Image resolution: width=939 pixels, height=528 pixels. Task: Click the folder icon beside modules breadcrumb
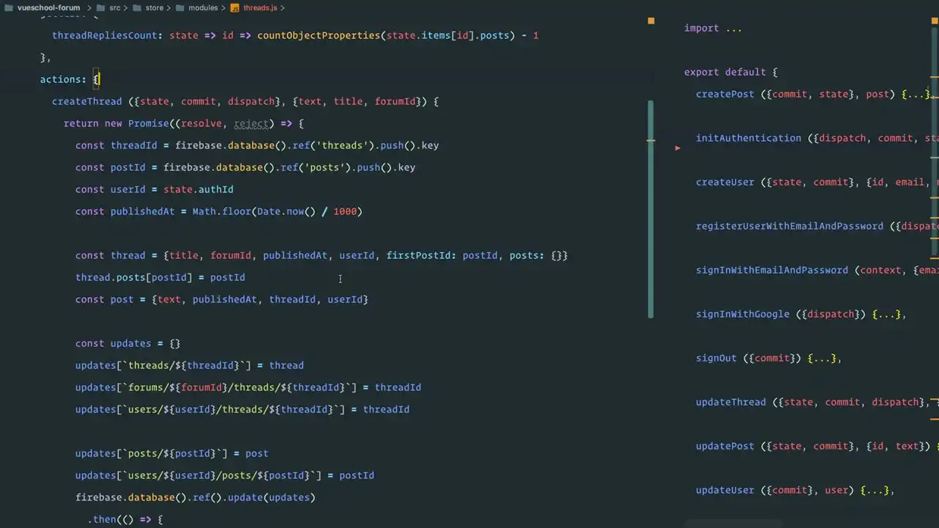[x=181, y=7]
